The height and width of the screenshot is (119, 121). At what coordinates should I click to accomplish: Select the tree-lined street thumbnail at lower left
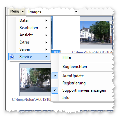pyautogui.click(x=35, y=80)
